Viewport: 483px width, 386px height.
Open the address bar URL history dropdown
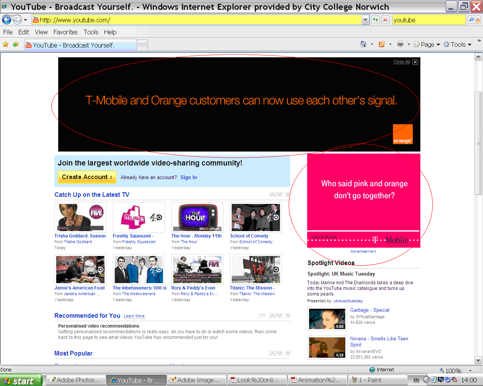coord(365,20)
